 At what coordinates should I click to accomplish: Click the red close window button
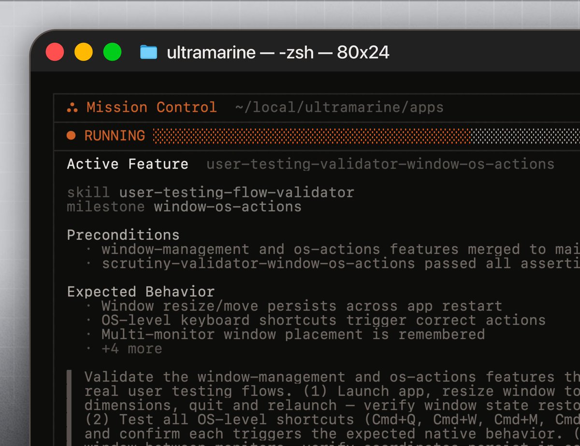coord(55,52)
